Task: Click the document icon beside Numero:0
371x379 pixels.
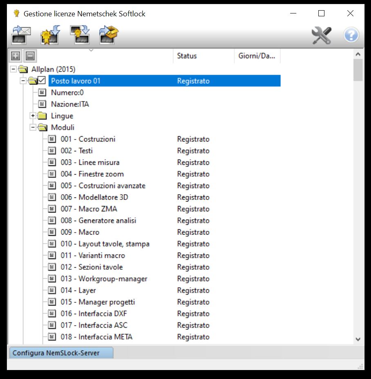Action: pyautogui.click(x=42, y=92)
